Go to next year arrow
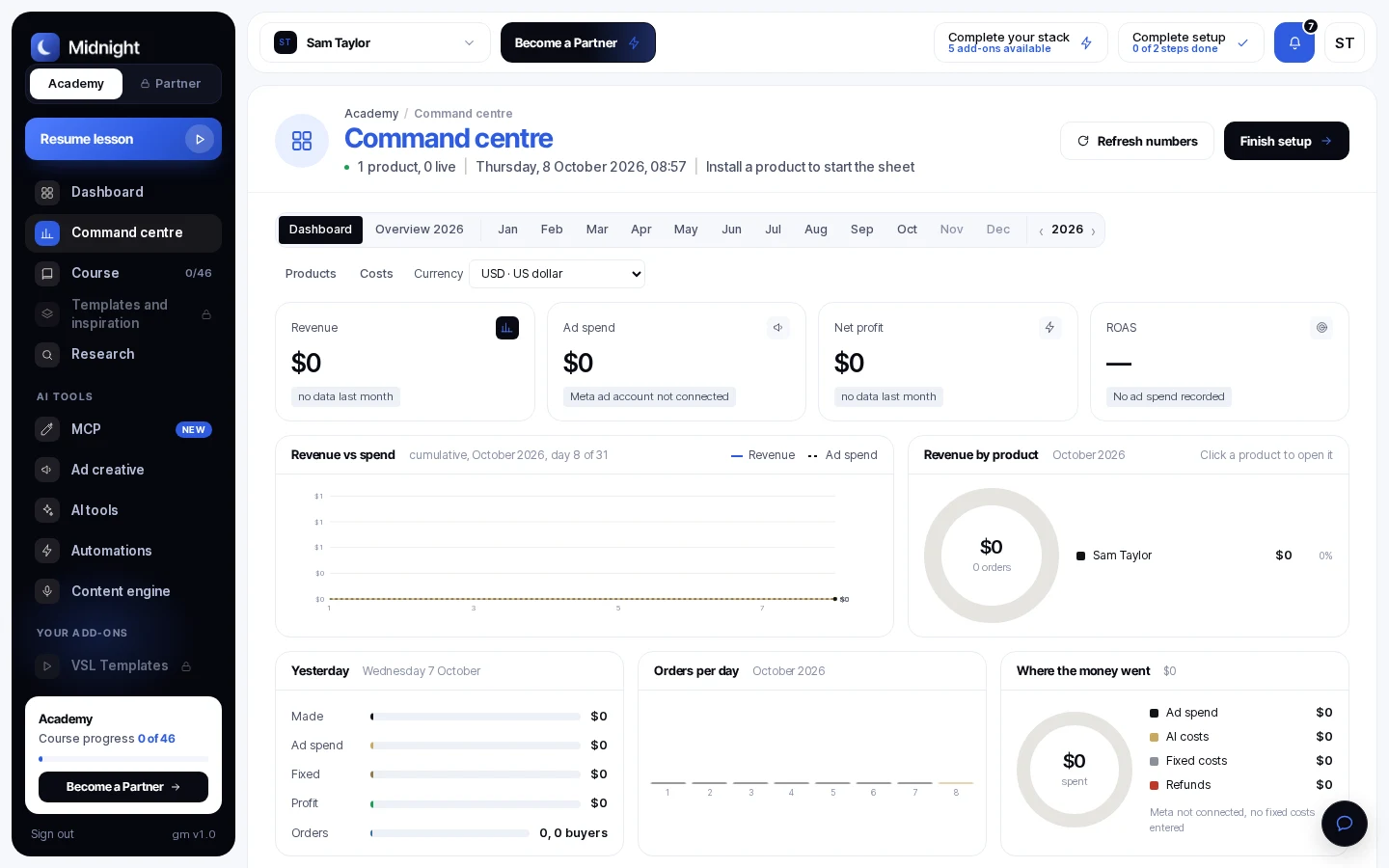Screen dimensions: 1389x868 coord(1093,231)
